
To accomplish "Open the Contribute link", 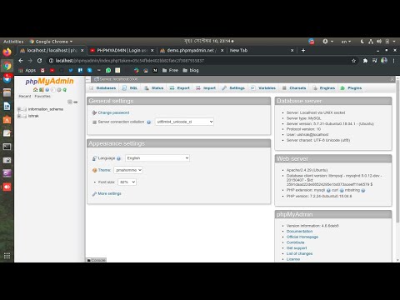I will pos(295,242).
